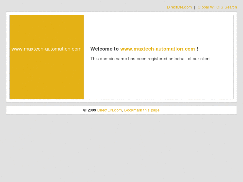The height and width of the screenshot is (182, 243).
Task: Click the comma between the footer links
Action: point(122,111)
